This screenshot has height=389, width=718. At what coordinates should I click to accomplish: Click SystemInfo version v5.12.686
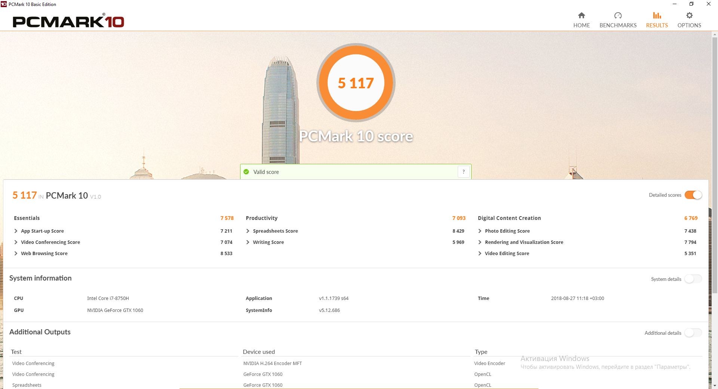(x=329, y=310)
